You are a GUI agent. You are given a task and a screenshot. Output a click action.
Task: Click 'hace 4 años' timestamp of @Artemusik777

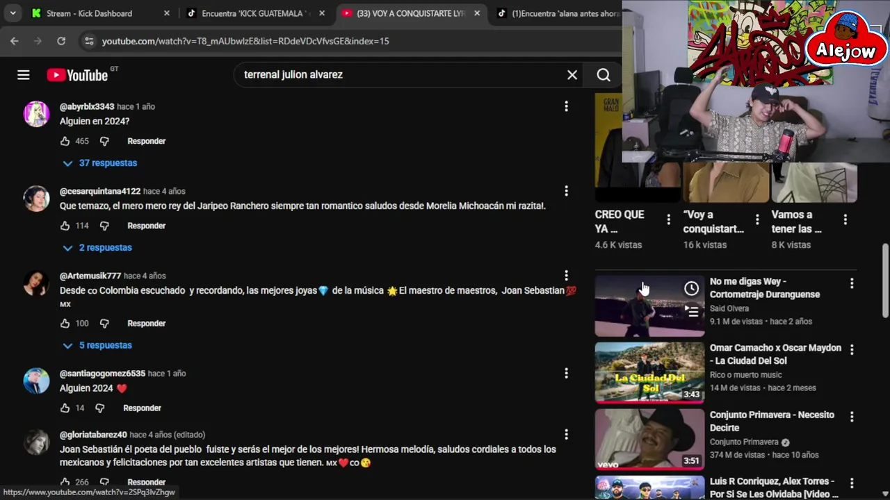click(145, 276)
